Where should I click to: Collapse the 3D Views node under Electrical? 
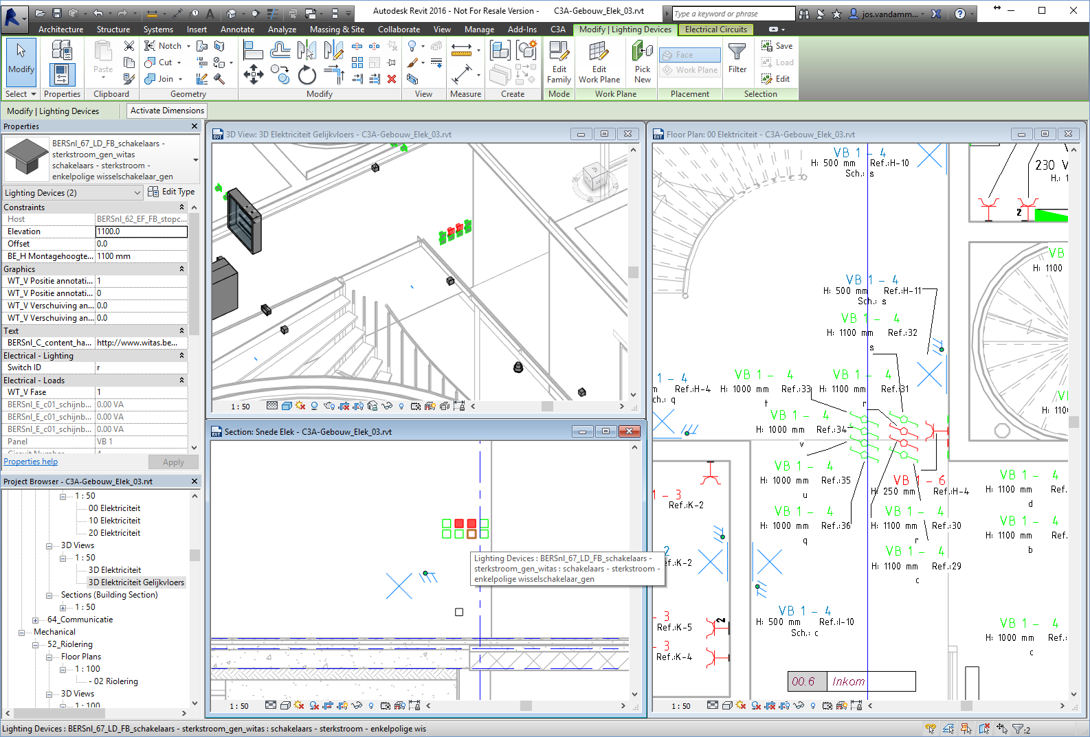point(49,546)
